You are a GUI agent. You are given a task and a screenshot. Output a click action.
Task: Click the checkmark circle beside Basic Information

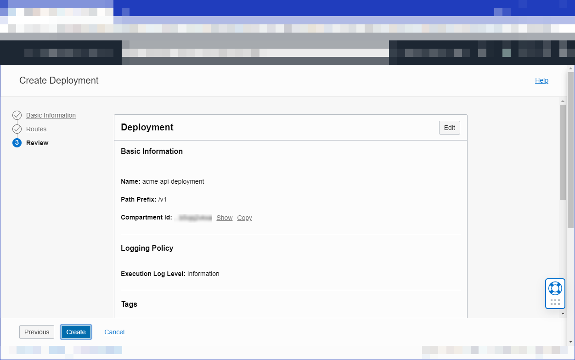[x=17, y=115]
